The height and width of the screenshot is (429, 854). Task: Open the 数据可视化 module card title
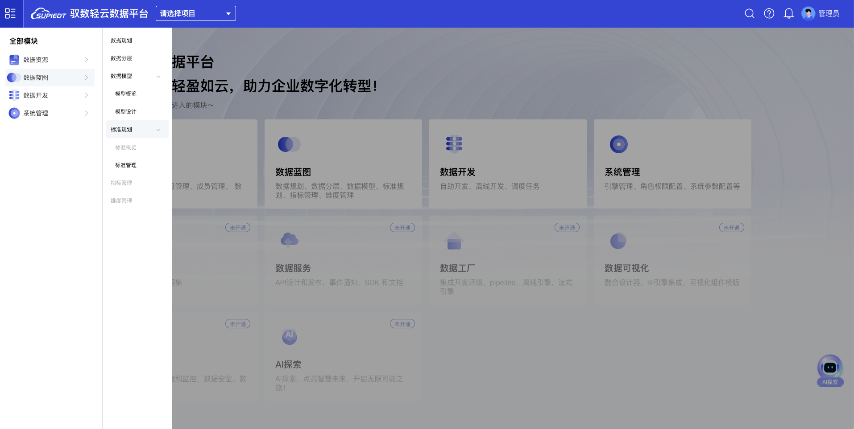[627, 268]
